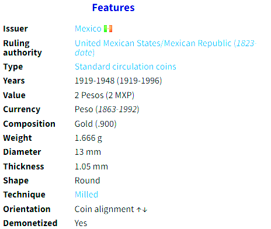This screenshot has height=229, width=271.
Task: Click the 13 mm diameter value
Action: coord(88,152)
